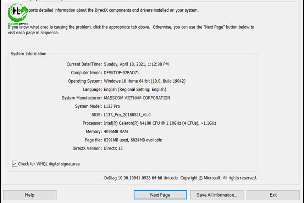The height and width of the screenshot is (203, 304).
Task: Click the Page file usage value
Action: click(133, 140)
